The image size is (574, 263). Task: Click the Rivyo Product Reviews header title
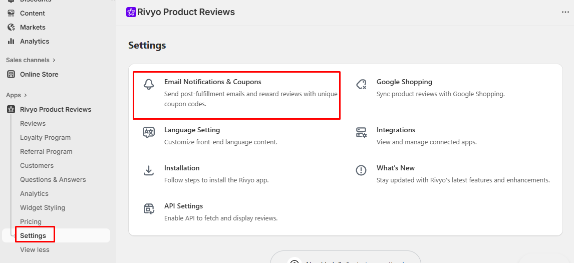tap(186, 12)
